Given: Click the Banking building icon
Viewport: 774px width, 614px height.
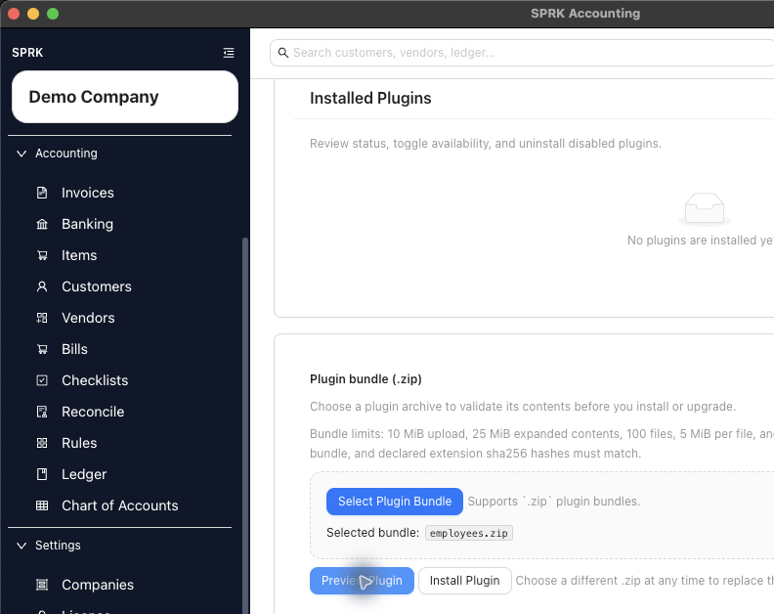Looking at the screenshot, I should [x=42, y=224].
